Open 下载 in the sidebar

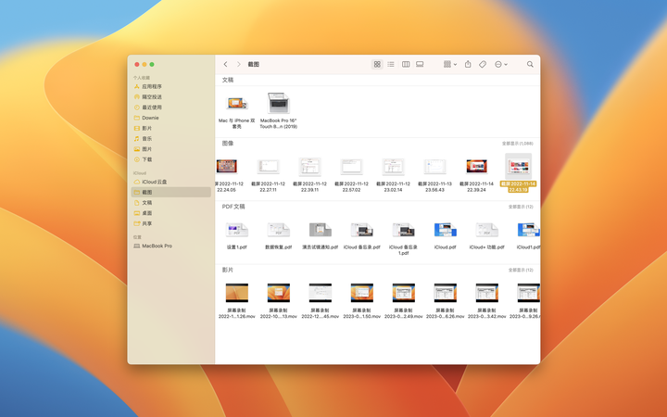(x=171, y=159)
